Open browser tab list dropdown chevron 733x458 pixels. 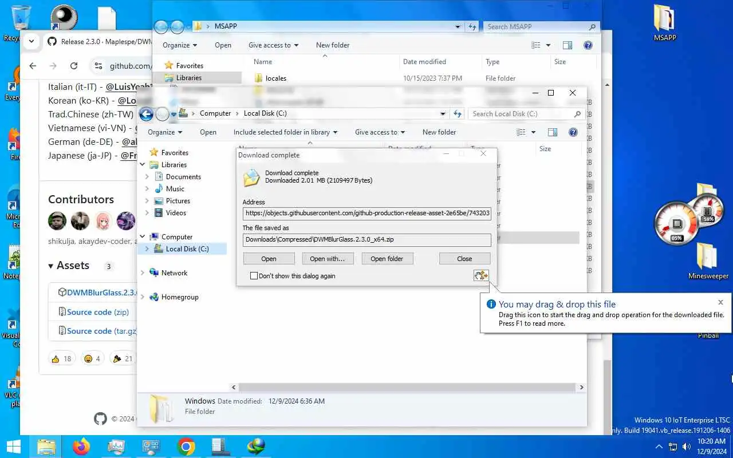pyautogui.click(x=31, y=41)
